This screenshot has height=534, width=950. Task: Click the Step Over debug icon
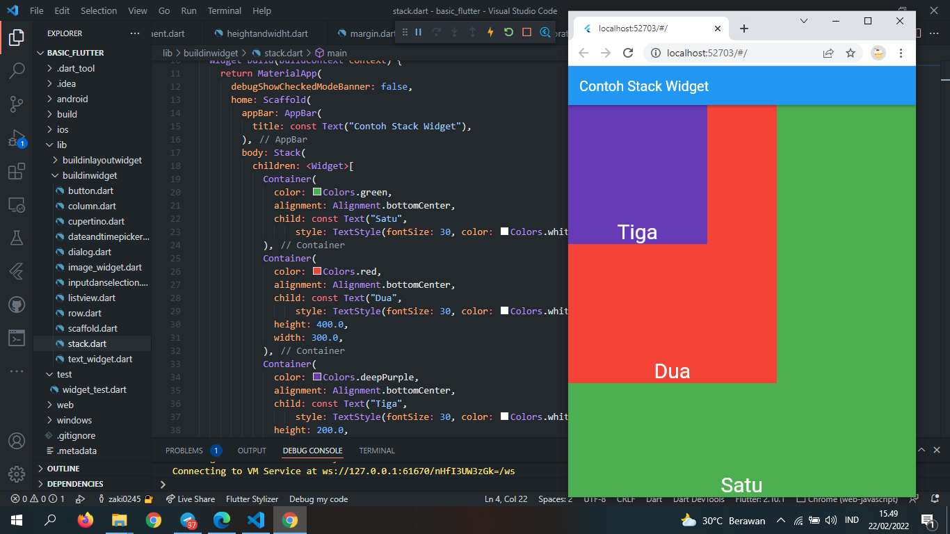click(436, 32)
